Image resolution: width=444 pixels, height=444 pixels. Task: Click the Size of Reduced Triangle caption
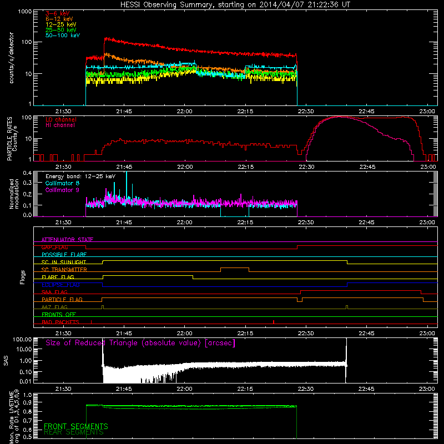140,343
